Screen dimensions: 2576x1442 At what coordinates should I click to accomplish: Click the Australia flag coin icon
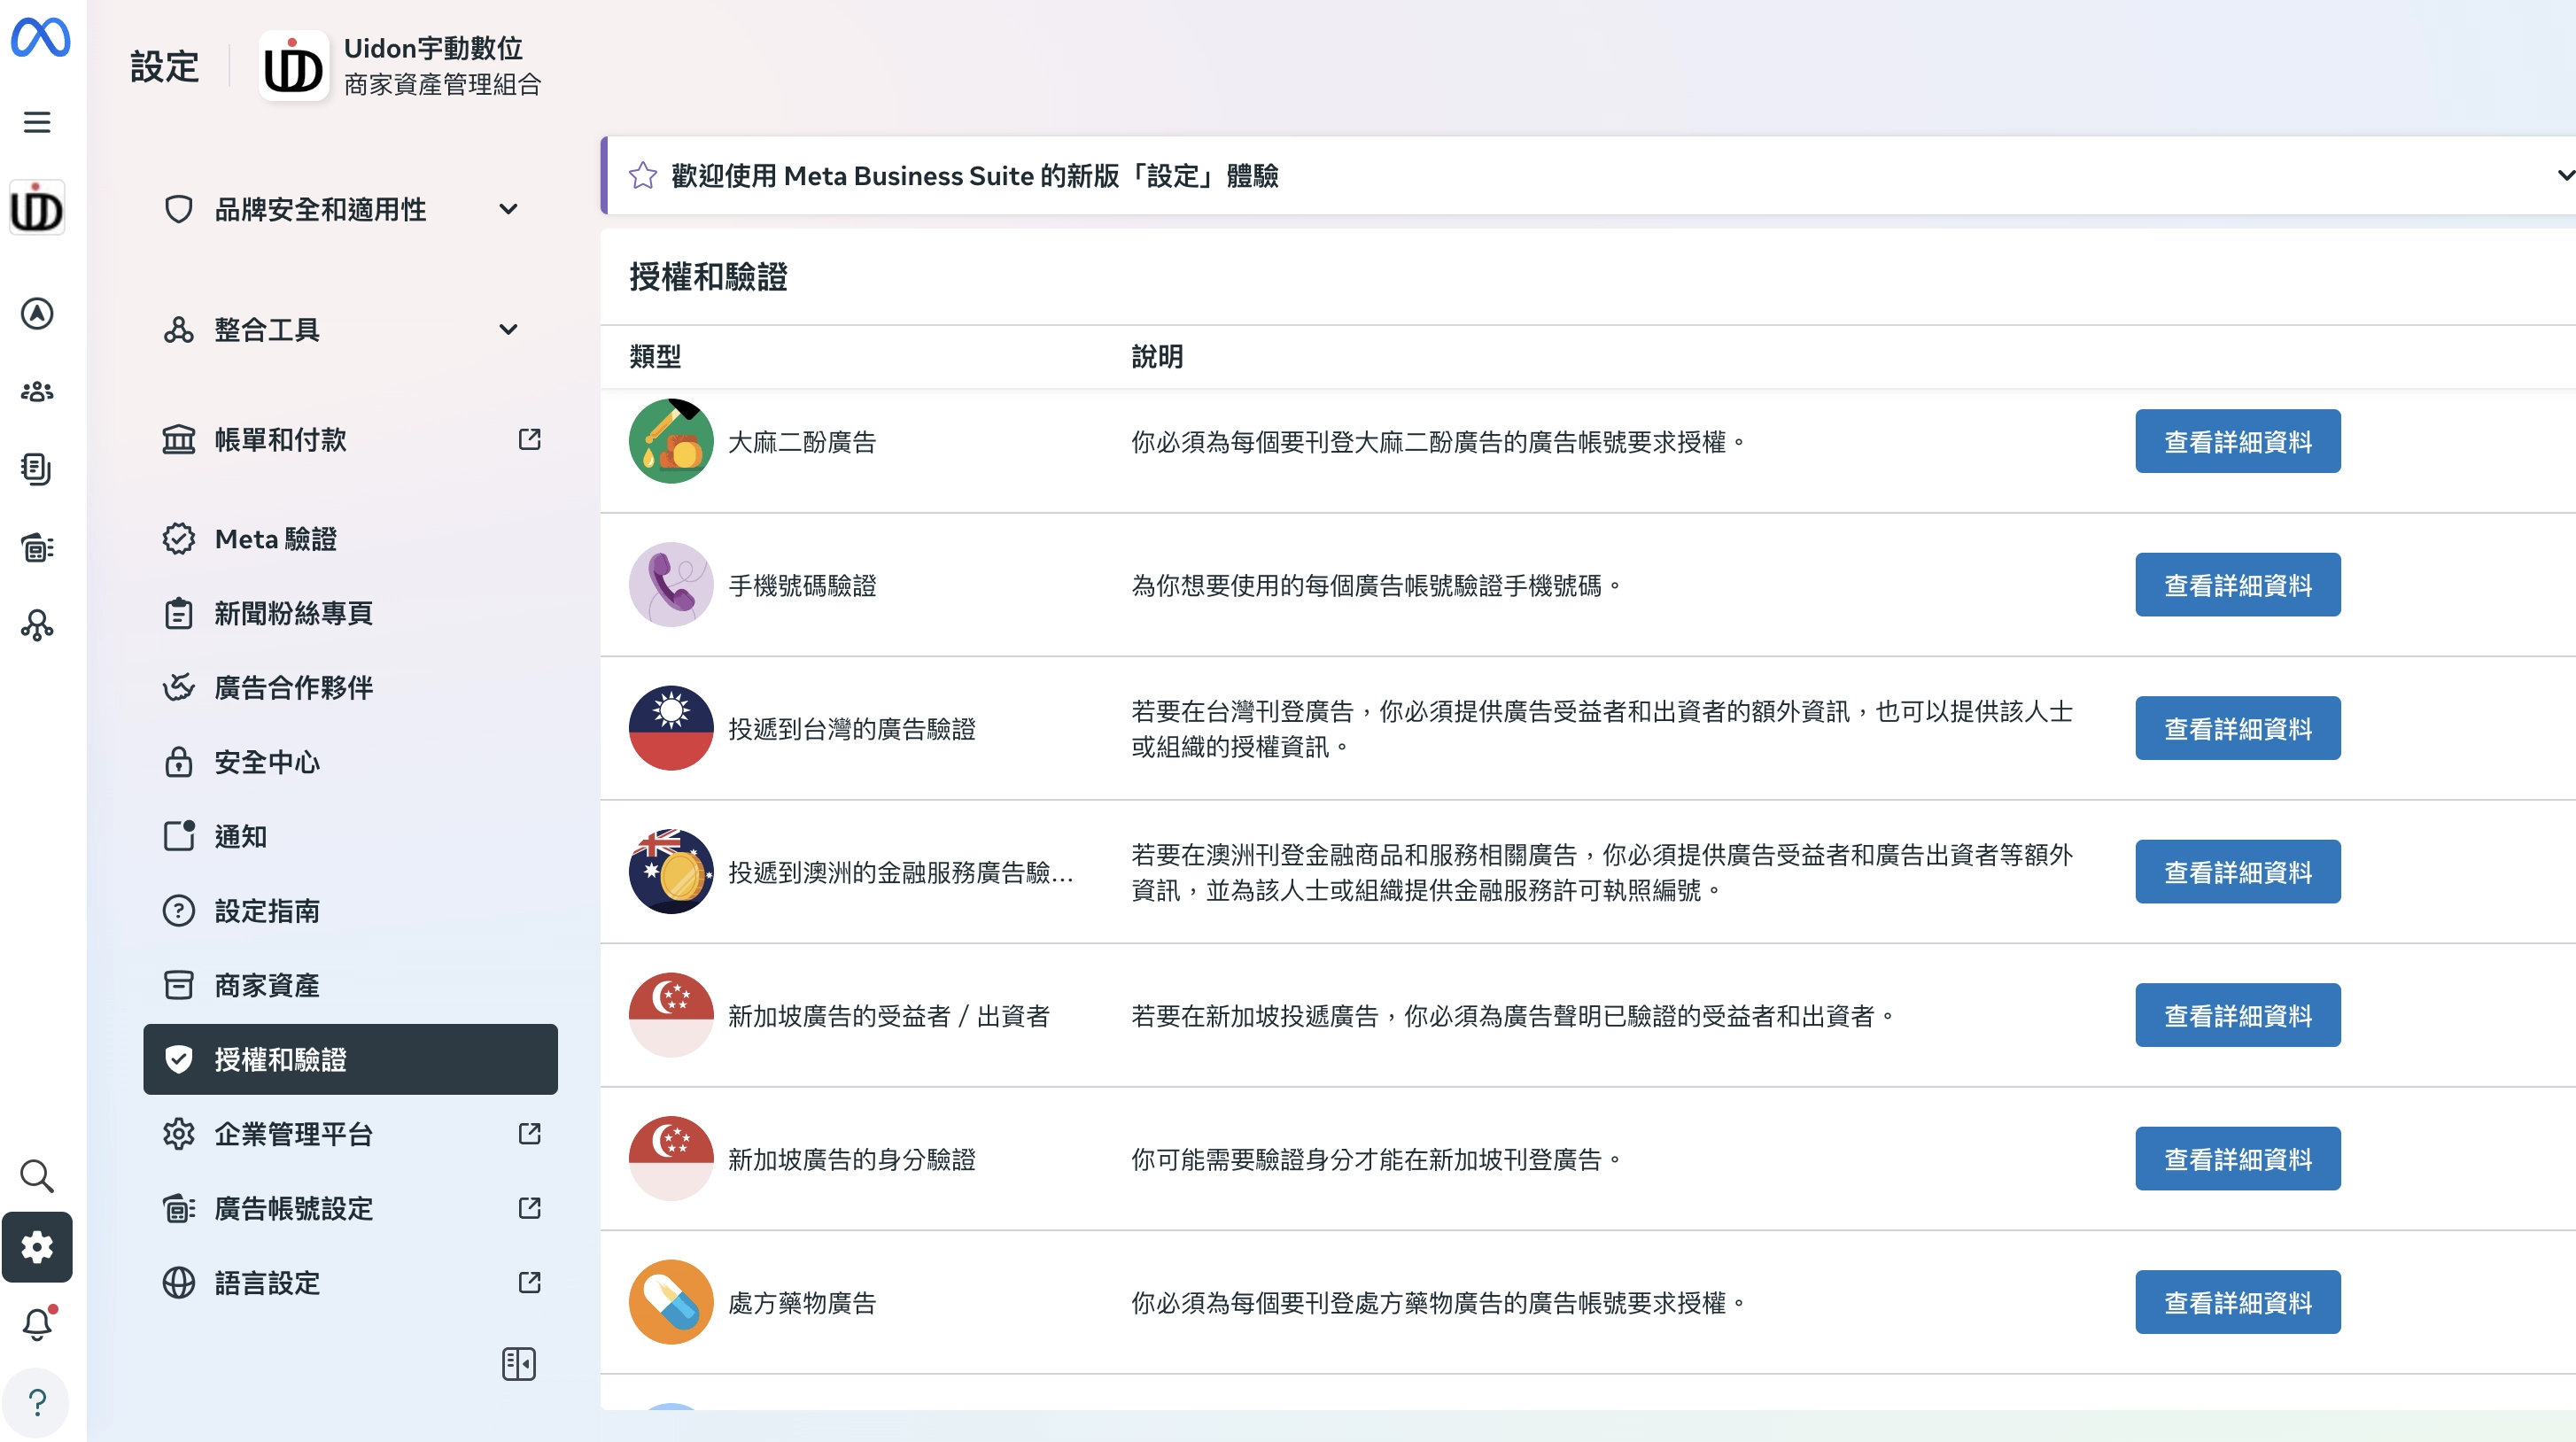671,872
